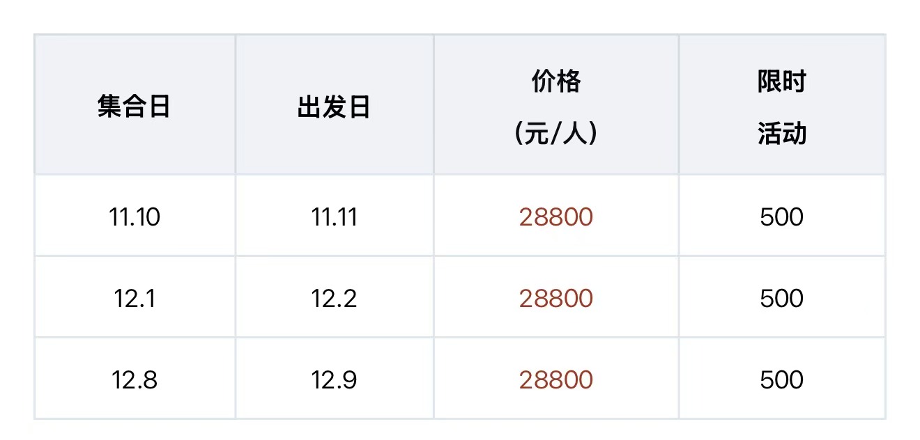Click the 价格 header text

point(556,82)
